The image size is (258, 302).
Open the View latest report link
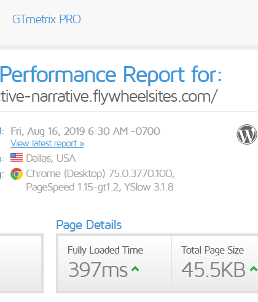point(47,143)
